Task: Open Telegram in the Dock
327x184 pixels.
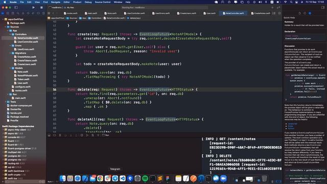Action: [x=115, y=178]
